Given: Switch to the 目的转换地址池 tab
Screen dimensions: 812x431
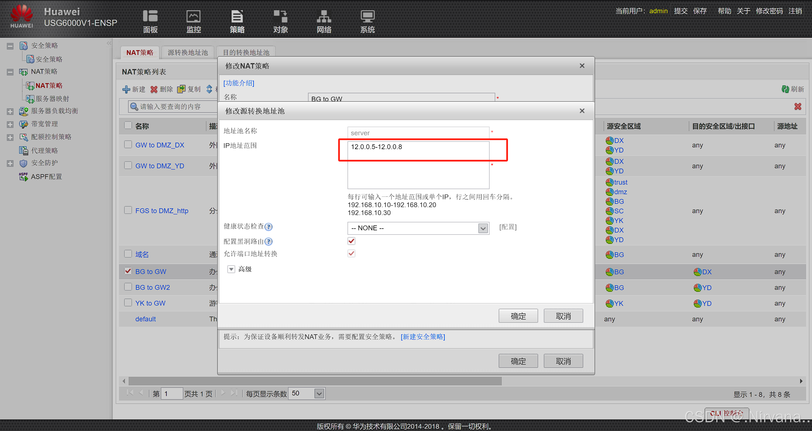Looking at the screenshot, I should pos(246,53).
